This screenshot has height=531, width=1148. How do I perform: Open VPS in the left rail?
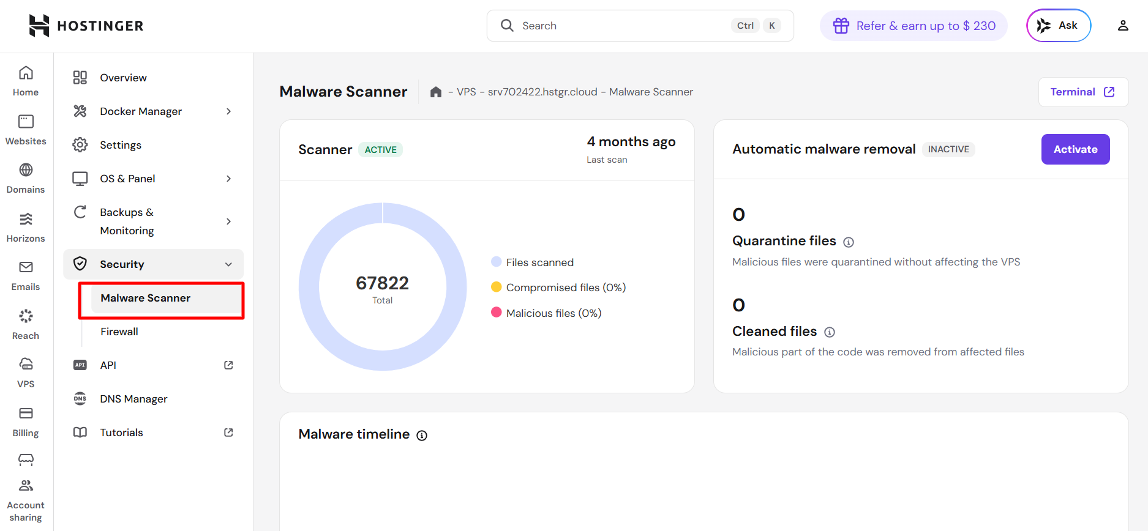(26, 373)
